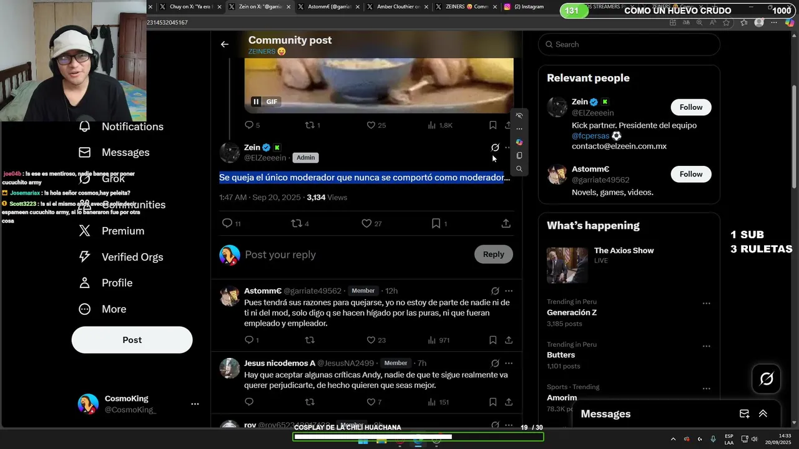Open more options for Amorim trend
This screenshot has width=799, height=449.
click(x=706, y=389)
